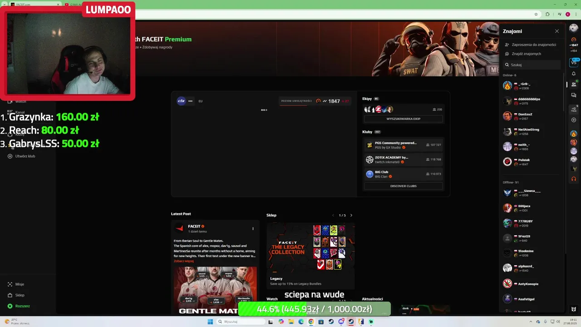Open game selector three-dots menu
Image resolution: width=581 pixels, height=327 pixels.
tap(190, 101)
